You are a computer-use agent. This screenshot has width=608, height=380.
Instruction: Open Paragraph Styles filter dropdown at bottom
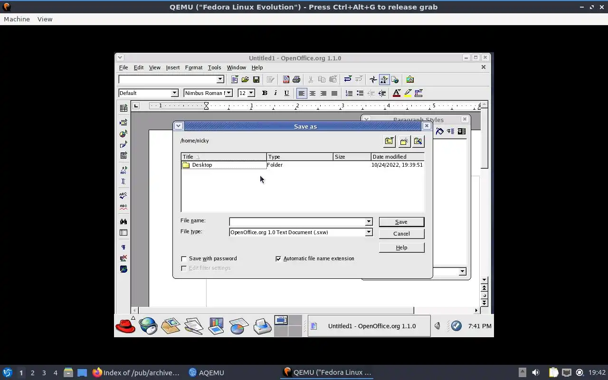pyautogui.click(x=462, y=272)
